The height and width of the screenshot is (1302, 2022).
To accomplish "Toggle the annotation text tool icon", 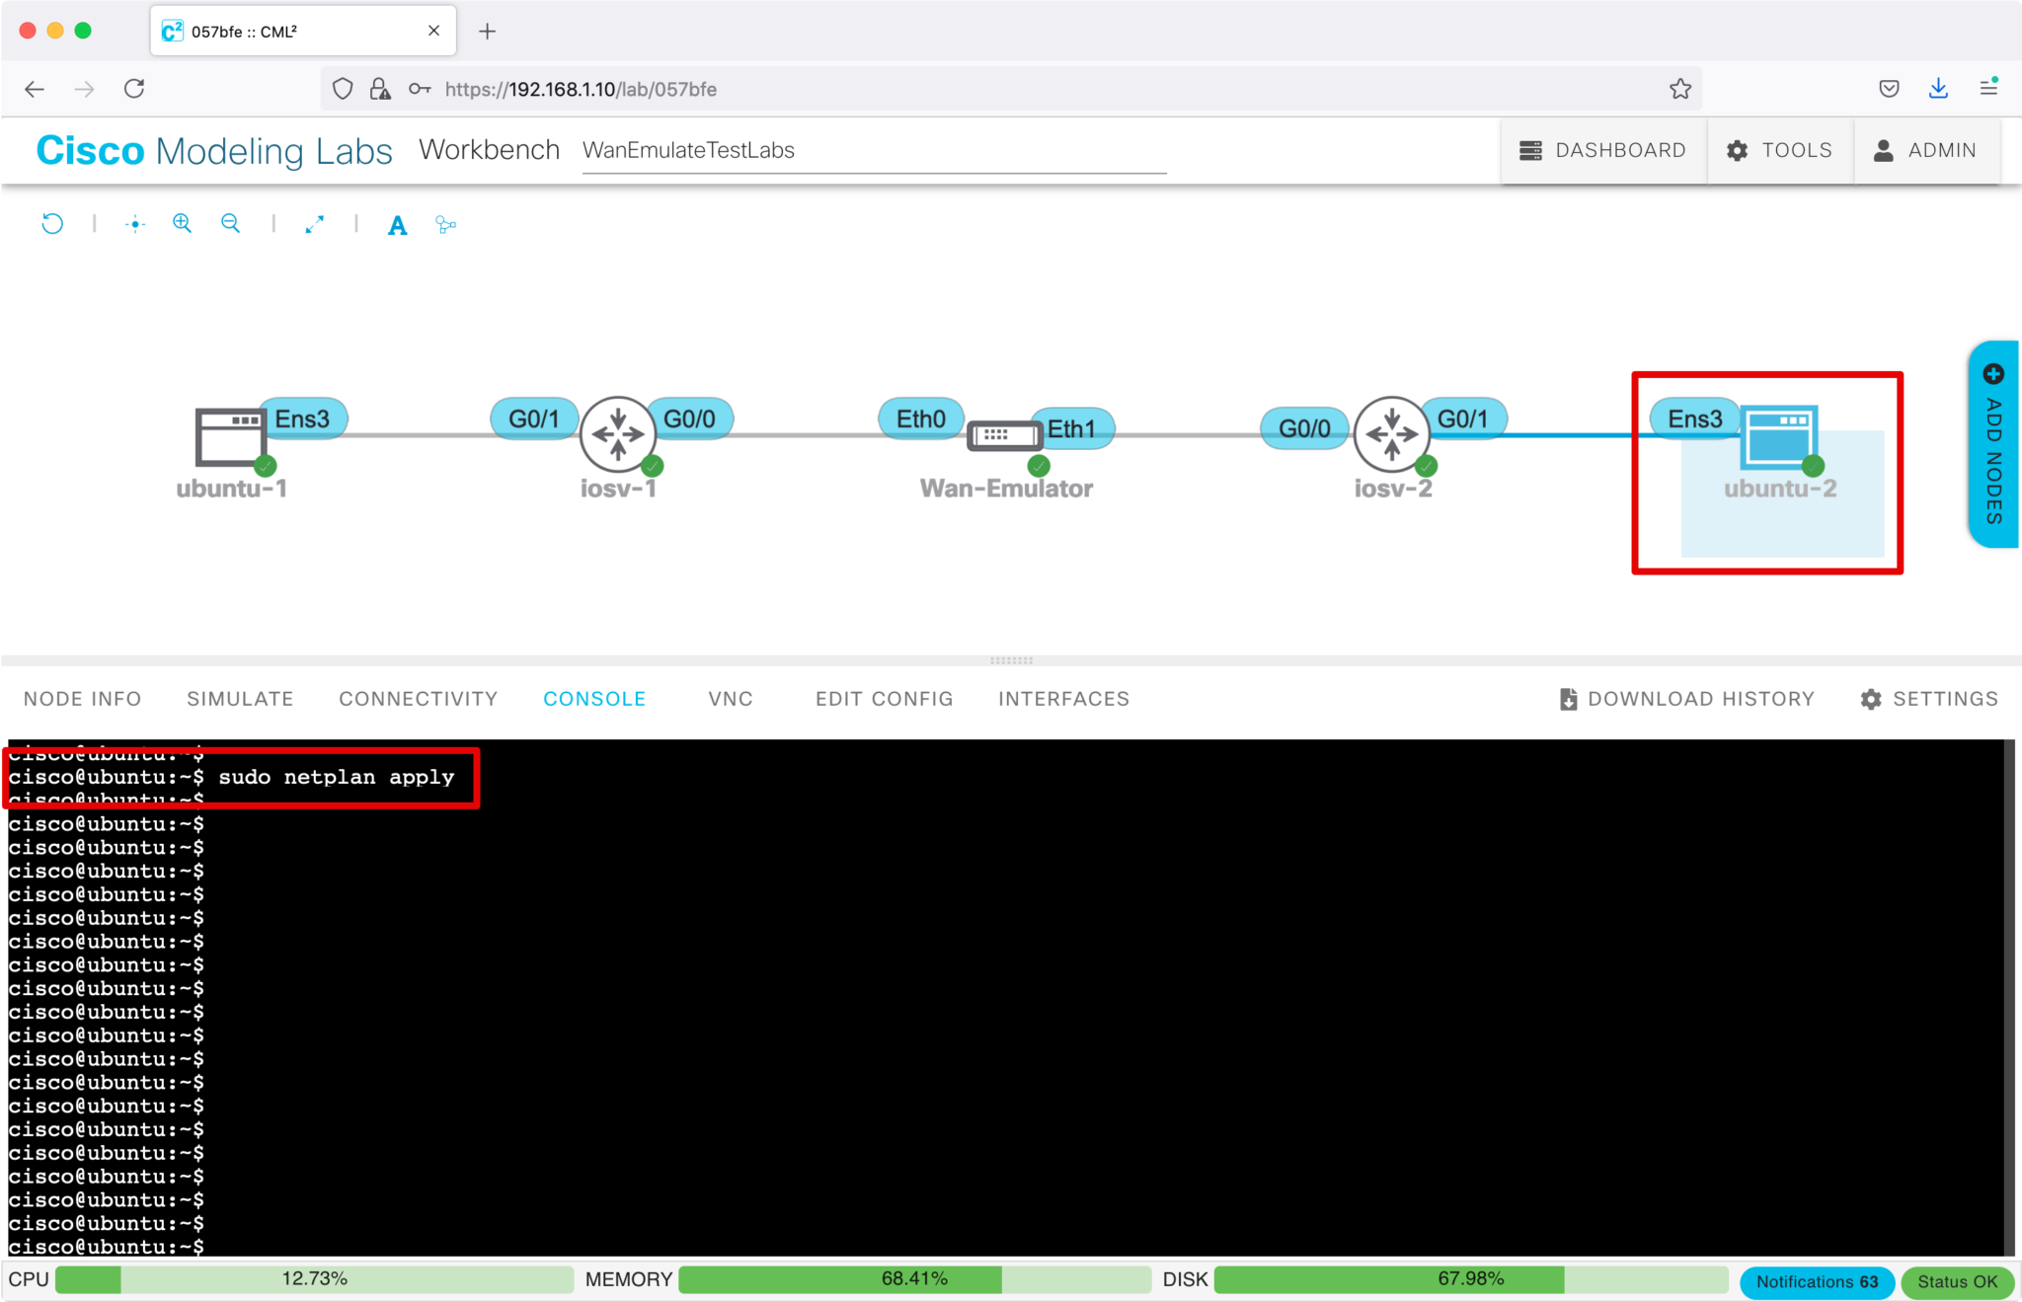I will (397, 225).
